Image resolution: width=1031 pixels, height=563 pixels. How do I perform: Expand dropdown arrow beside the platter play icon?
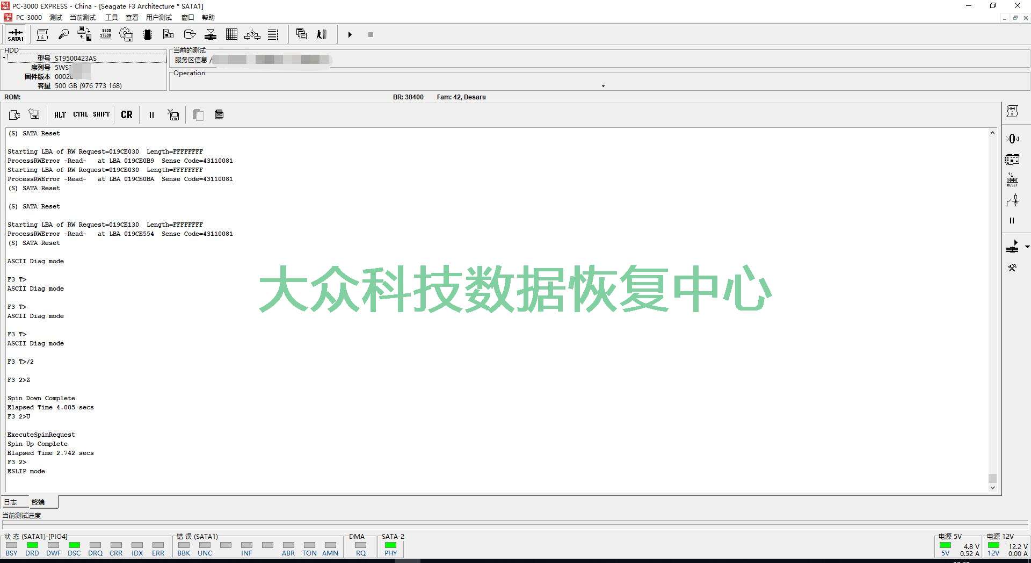(1027, 247)
